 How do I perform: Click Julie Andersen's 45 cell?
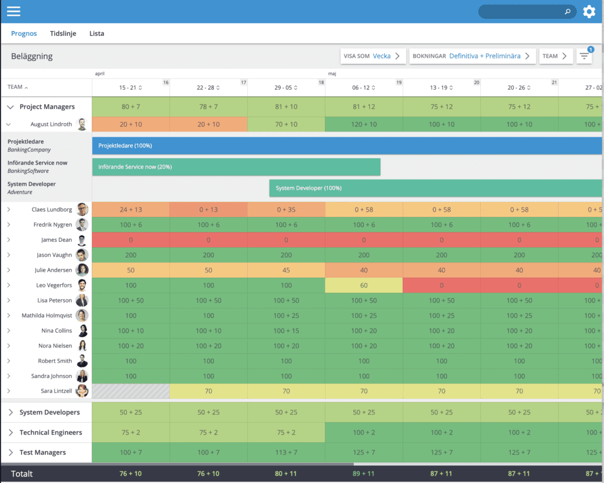[286, 270]
